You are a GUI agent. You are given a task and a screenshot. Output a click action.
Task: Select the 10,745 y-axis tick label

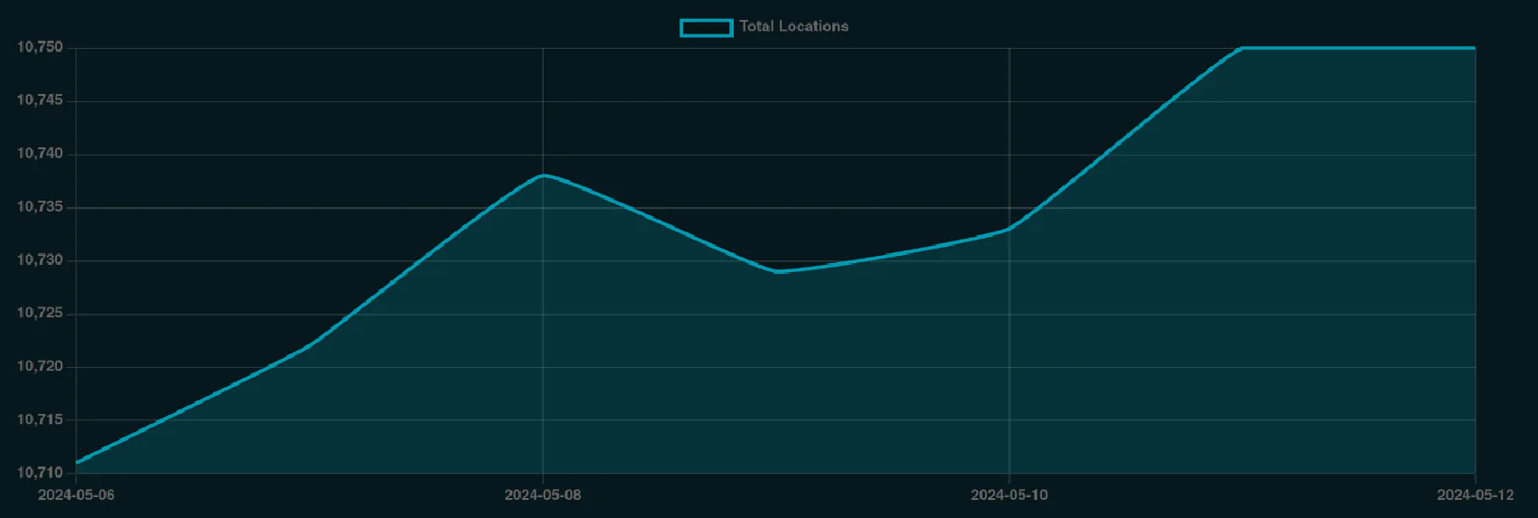click(40, 100)
